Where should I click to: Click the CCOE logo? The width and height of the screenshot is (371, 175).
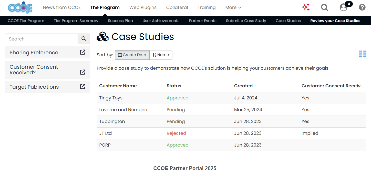20,8
